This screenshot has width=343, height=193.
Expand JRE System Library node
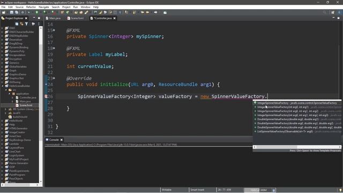(x=6, y=109)
